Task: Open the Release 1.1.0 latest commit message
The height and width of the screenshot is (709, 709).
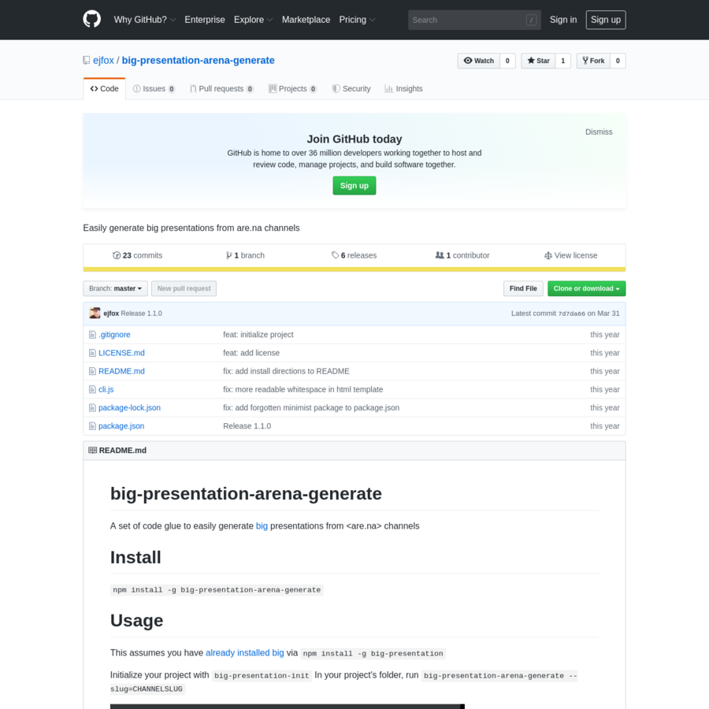Action: [142, 314]
